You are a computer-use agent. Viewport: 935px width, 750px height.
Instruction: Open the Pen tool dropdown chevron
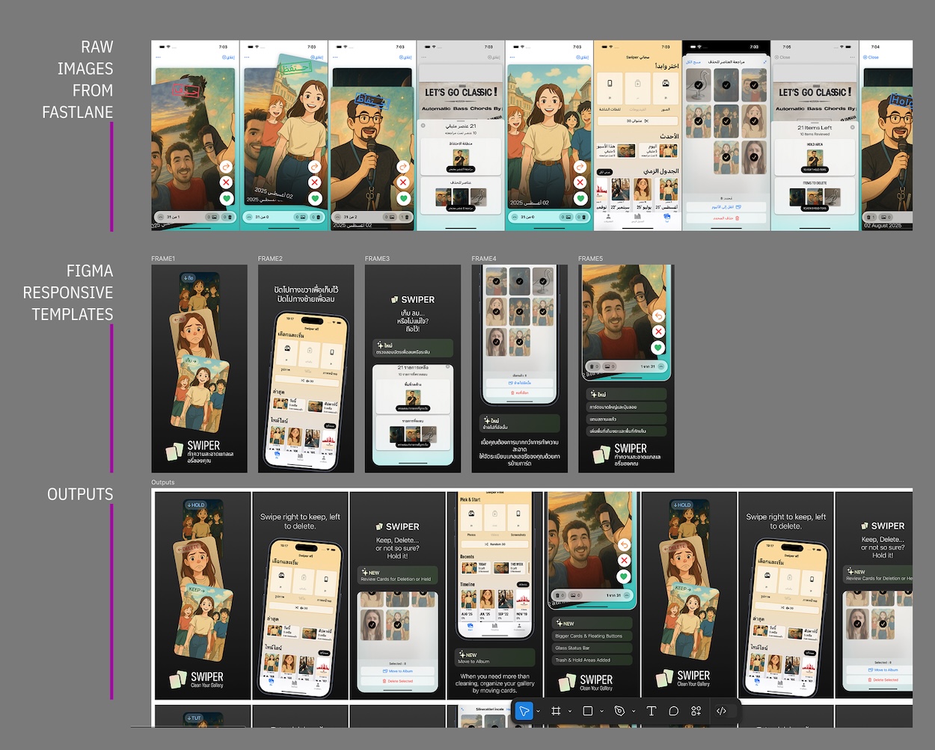tap(634, 711)
